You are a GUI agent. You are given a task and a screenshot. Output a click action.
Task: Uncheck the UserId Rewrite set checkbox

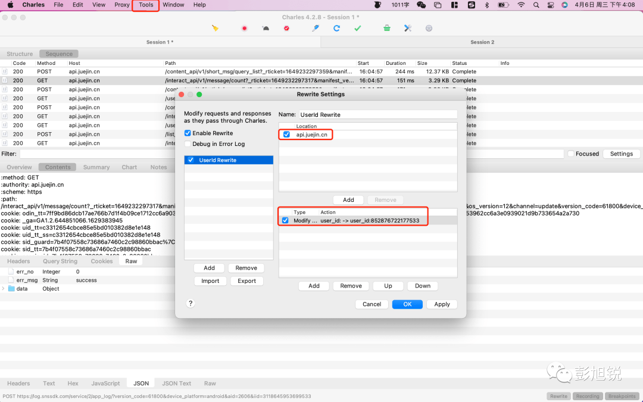coord(191,160)
